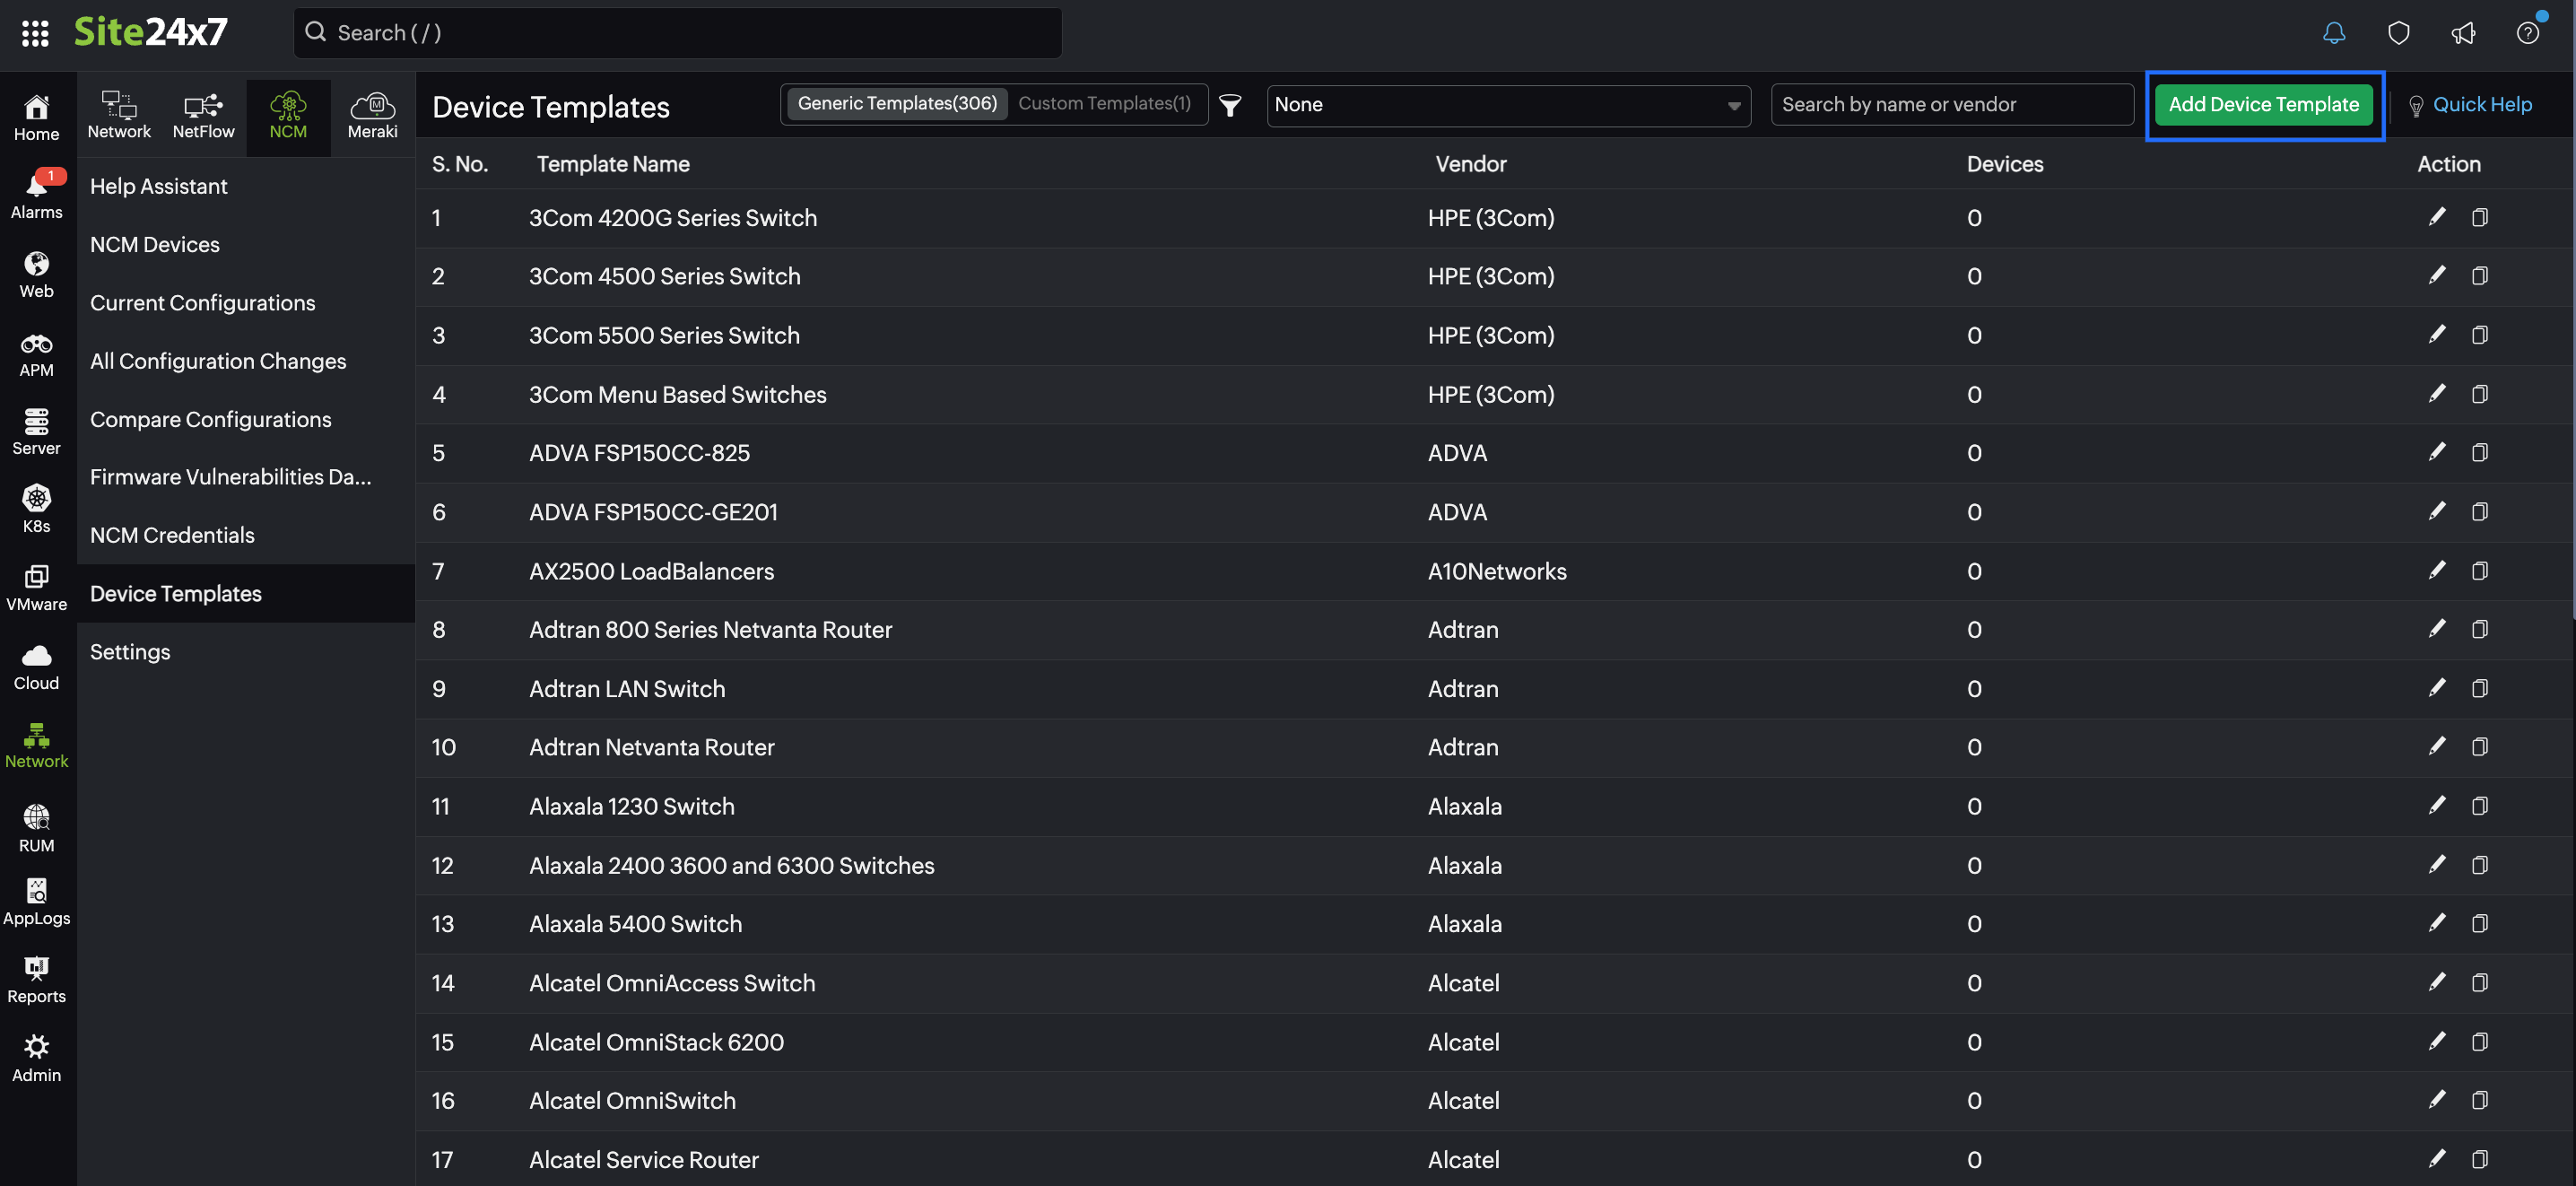
Task: Switch to Generic Templates(306)
Action: click(x=897, y=103)
